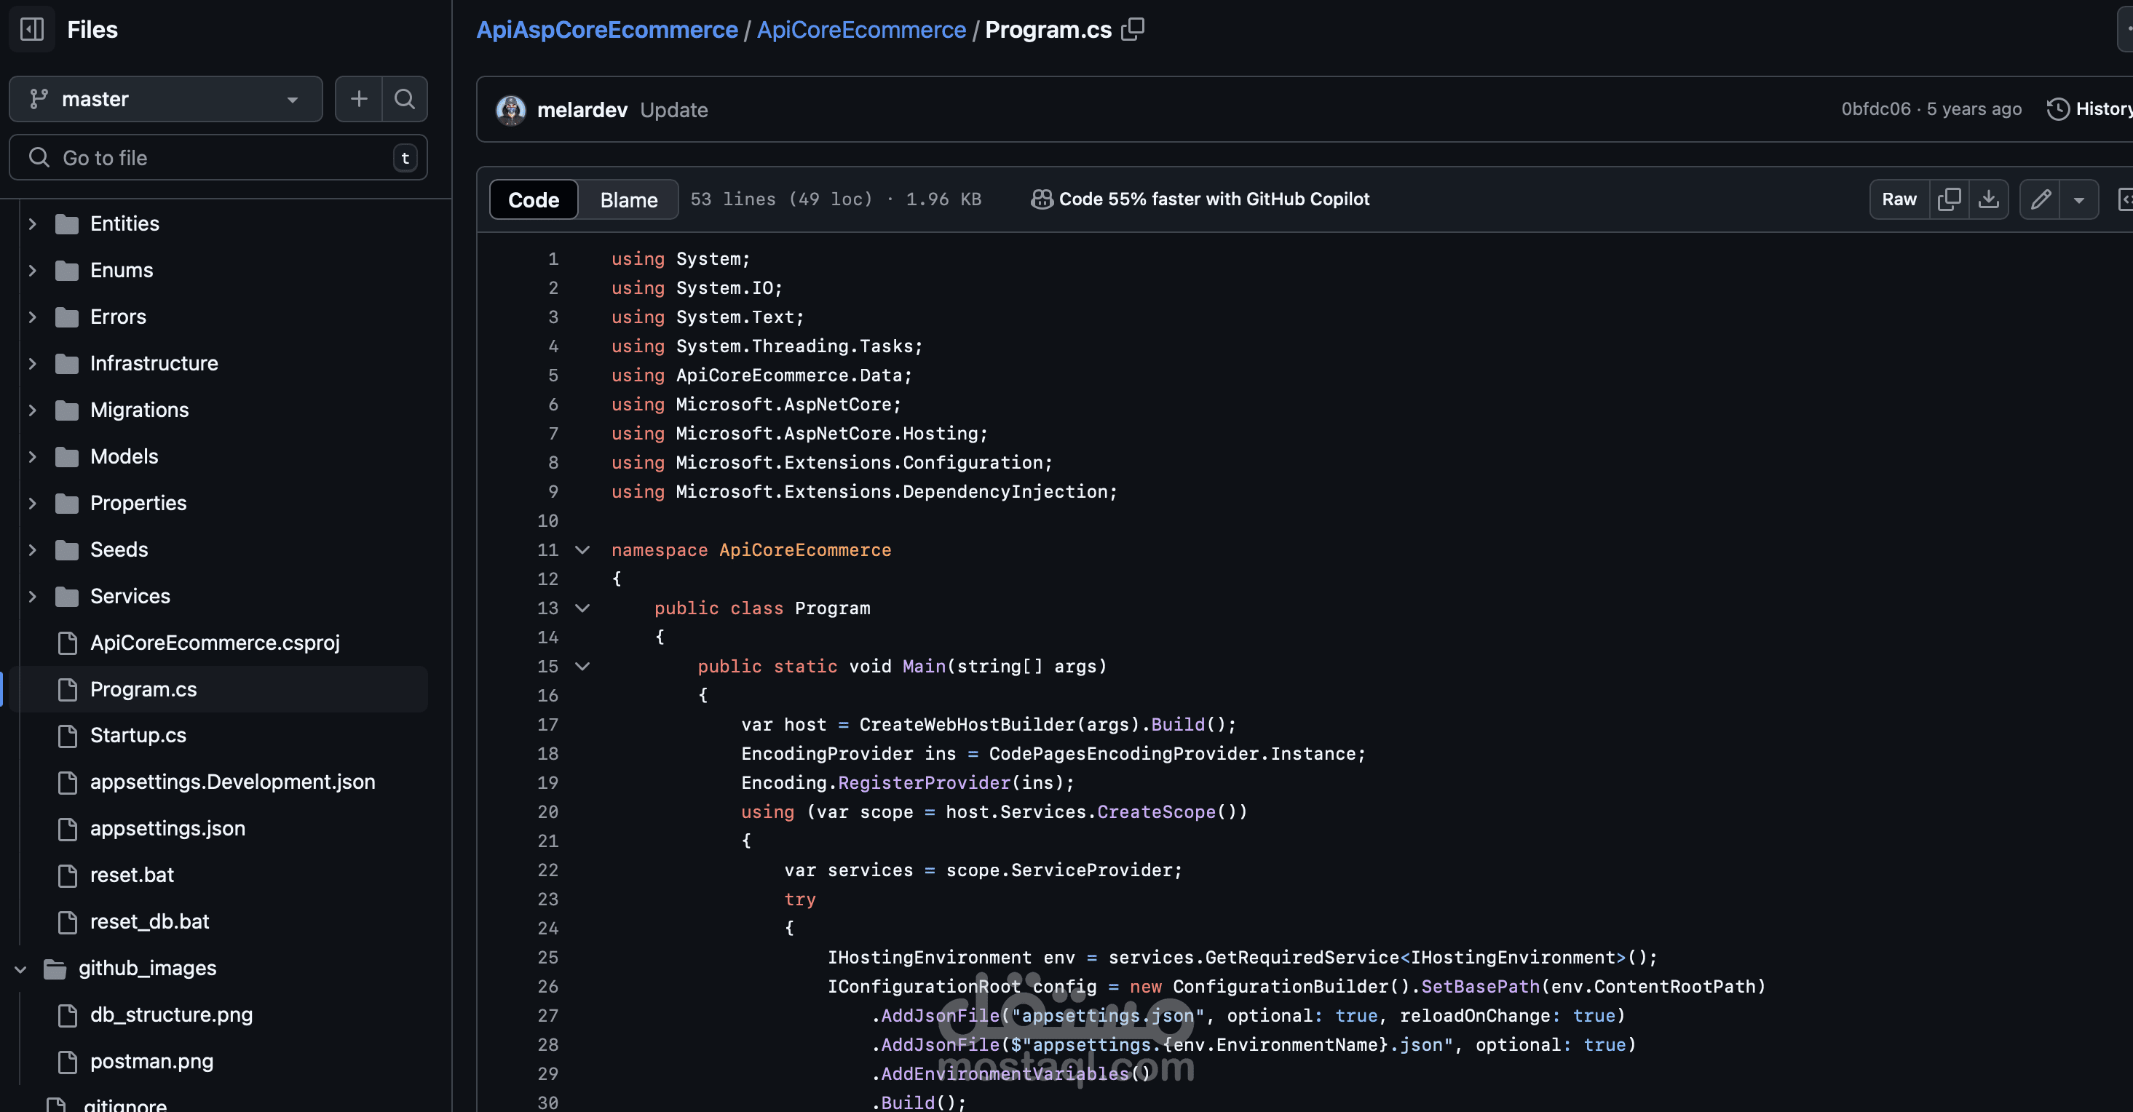Screen dimensions: 2133x1112
Task: Copy file path icon next to Program.cs
Action: [1133, 30]
